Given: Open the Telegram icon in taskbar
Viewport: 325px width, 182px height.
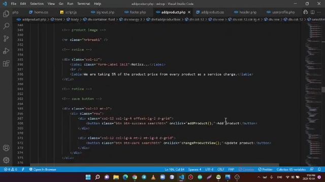Looking at the screenshot, I should pos(144,177).
